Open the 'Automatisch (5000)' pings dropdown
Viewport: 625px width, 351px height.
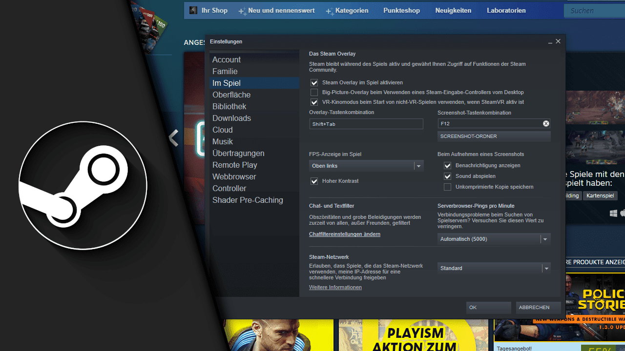(x=494, y=239)
